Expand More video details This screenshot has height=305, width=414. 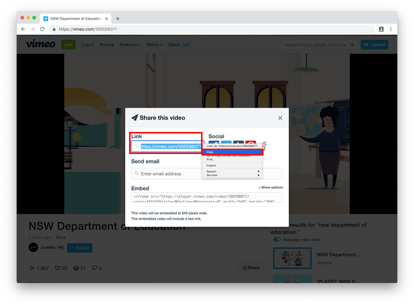tap(60, 237)
